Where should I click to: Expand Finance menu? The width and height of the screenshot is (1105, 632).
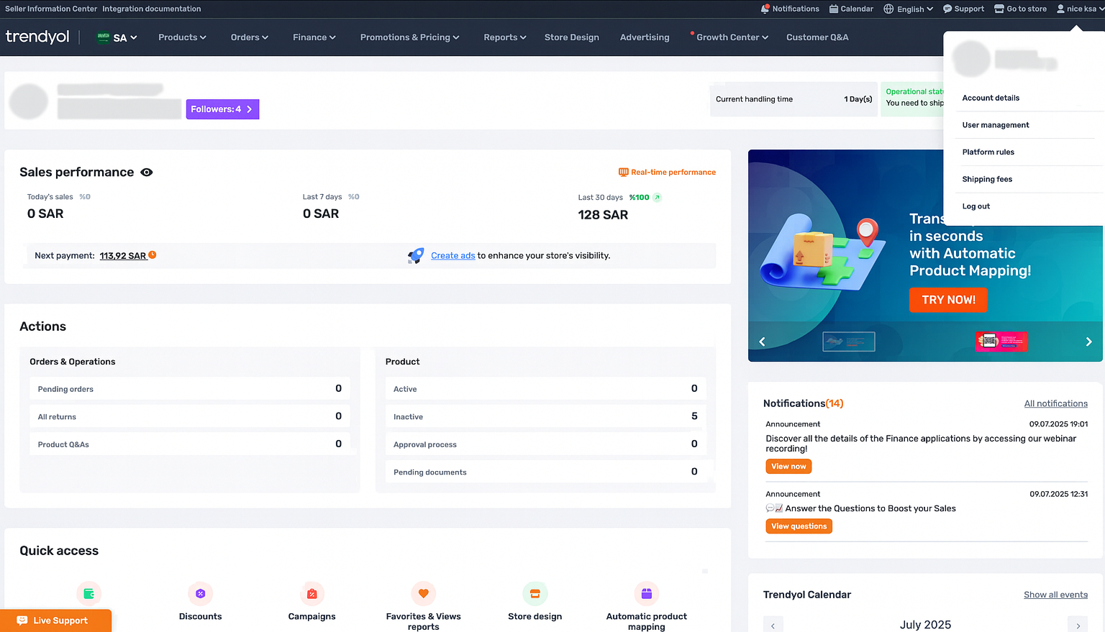click(314, 37)
